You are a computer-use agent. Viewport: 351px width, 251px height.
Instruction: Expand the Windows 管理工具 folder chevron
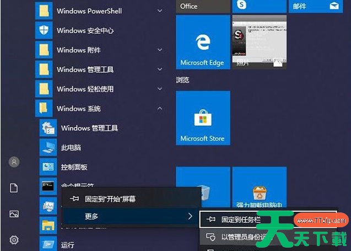point(160,70)
